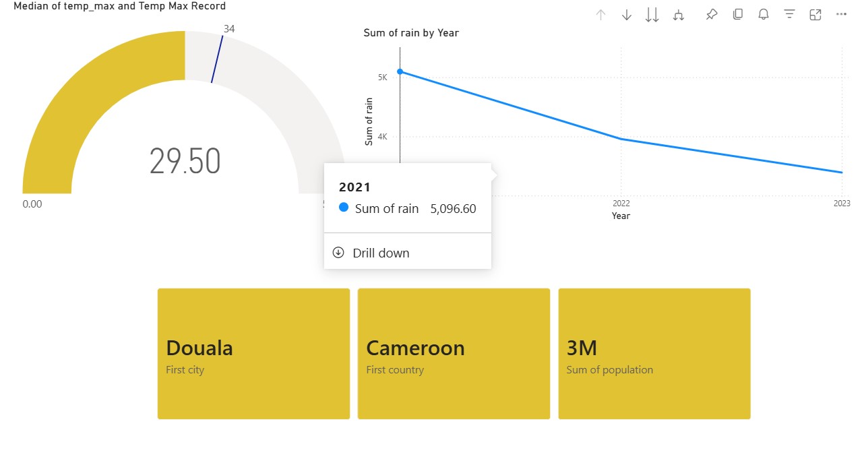The image size is (864, 463).
Task: Click the 3M Sum of population card
Action: [654, 354]
